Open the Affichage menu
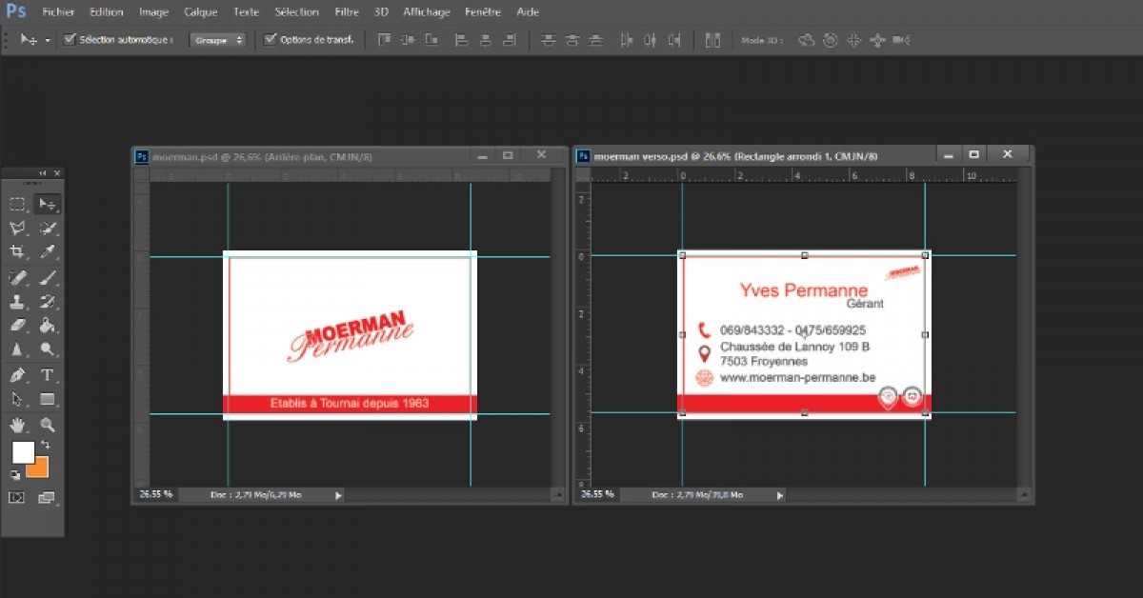The height and width of the screenshot is (598, 1143). tap(426, 12)
